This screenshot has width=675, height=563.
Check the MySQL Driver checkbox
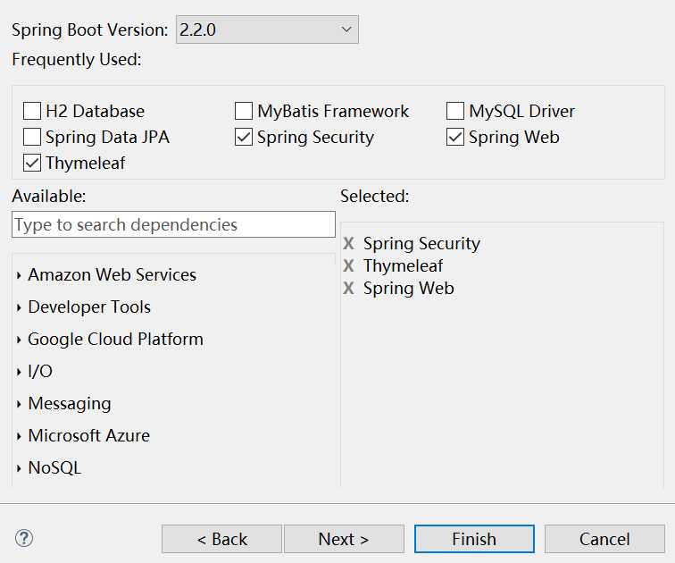(455, 111)
